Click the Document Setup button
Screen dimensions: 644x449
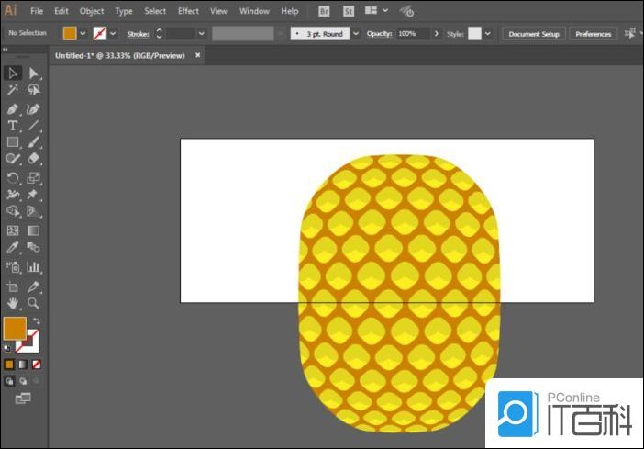[533, 34]
